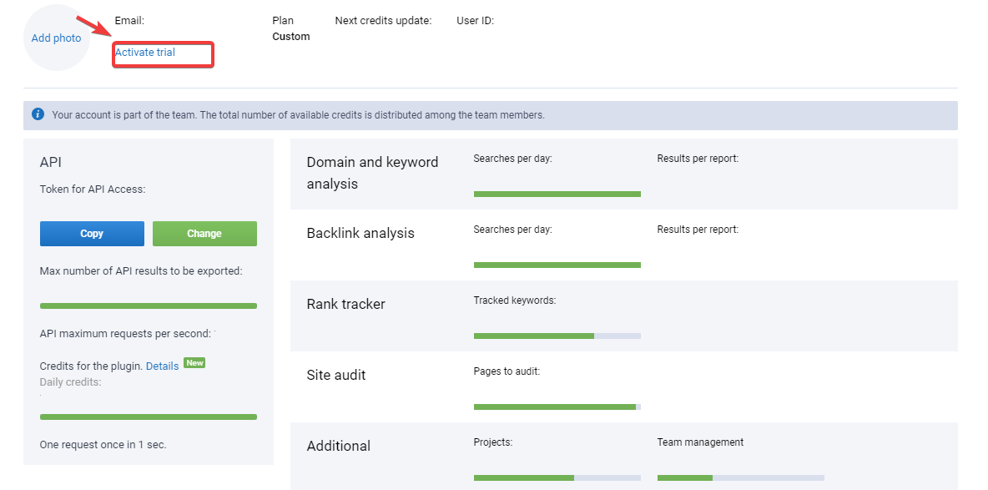Image resolution: width=988 pixels, height=490 pixels.
Task: Click the Daily credits progress bar
Action: tap(148, 417)
